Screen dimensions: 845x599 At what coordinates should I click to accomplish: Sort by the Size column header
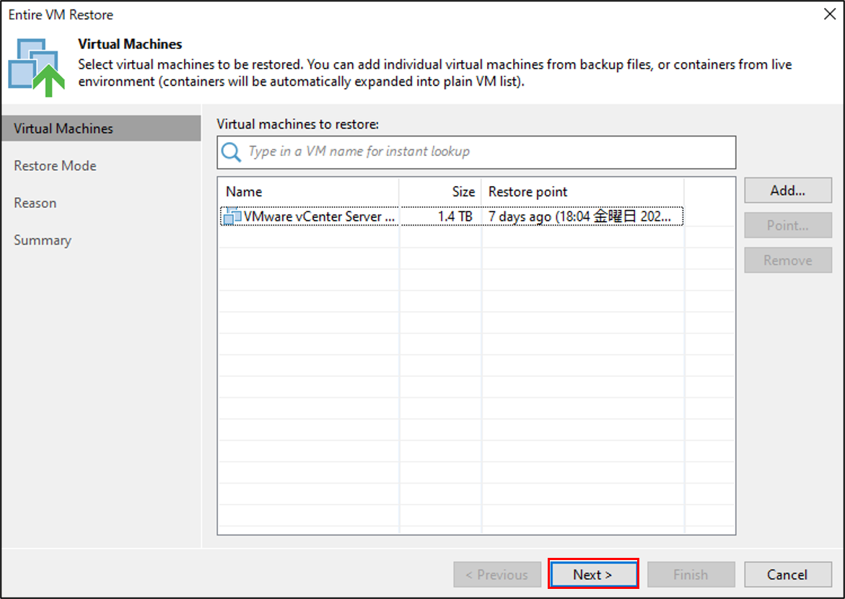440,191
